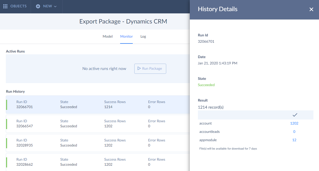Open the Log tab
The width and height of the screenshot is (319, 171).
click(143, 36)
